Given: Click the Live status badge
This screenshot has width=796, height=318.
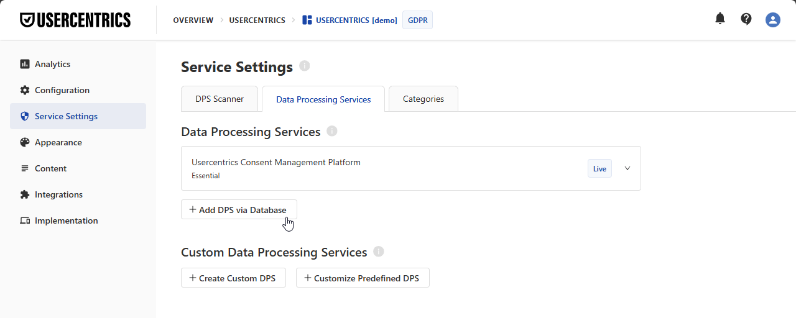Looking at the screenshot, I should [x=599, y=168].
